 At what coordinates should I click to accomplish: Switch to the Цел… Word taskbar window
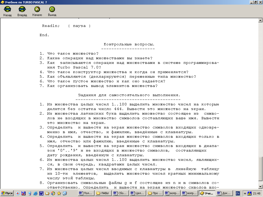(138, 193)
